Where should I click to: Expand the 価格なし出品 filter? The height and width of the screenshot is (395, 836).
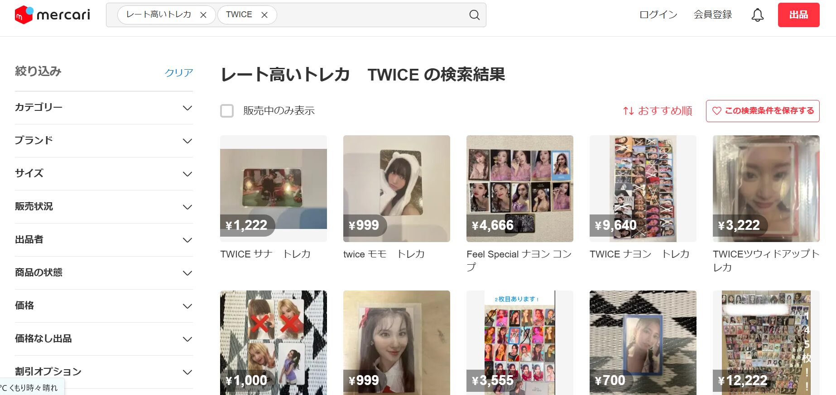[x=104, y=339]
